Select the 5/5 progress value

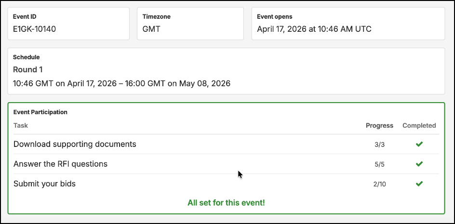click(x=379, y=165)
